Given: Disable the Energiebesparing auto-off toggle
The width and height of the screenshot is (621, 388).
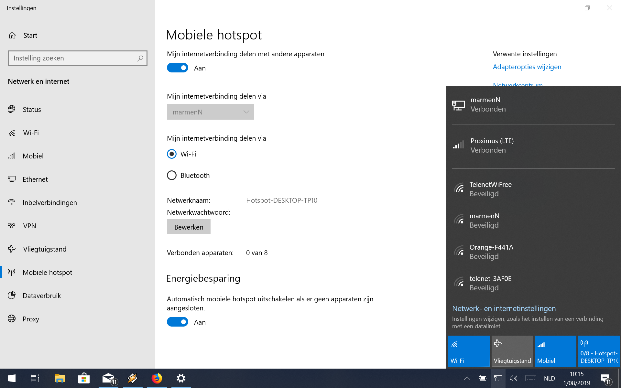Looking at the screenshot, I should click(178, 322).
